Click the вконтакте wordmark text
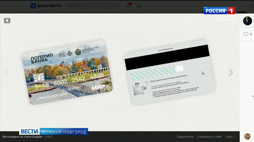The height and width of the screenshot is (142, 254). pos(49,6)
